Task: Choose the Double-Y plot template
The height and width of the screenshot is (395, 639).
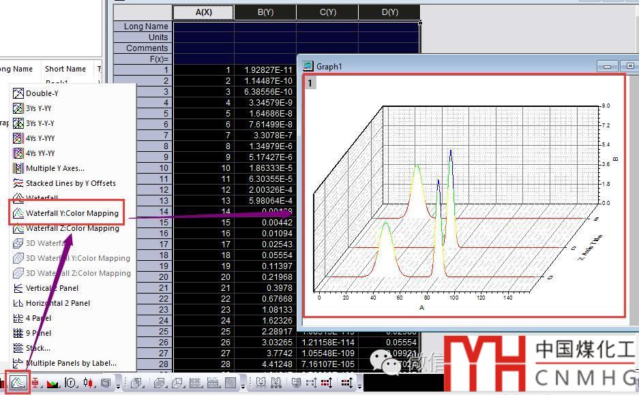Action: [42, 93]
